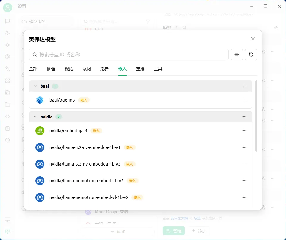
Task: Click the Meta logo of llama-3.2-nv-embedqa-1b-v1
Action: pos(40,147)
